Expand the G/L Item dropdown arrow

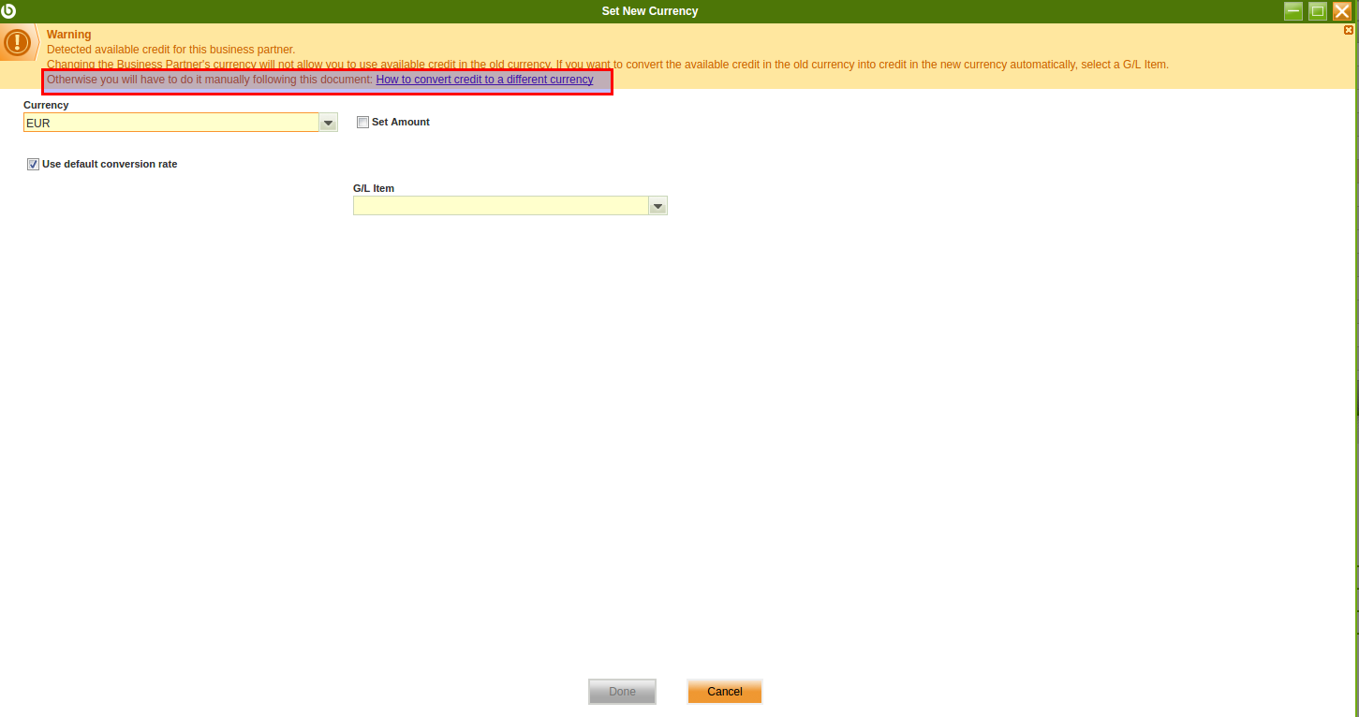coord(657,206)
